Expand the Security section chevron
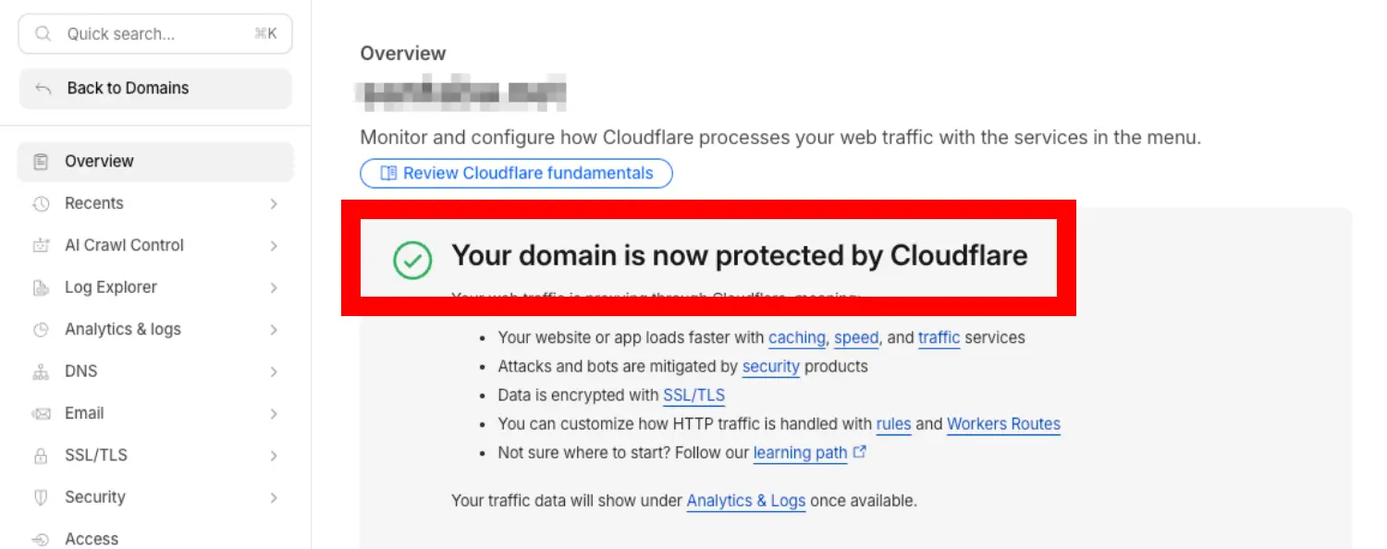The width and height of the screenshot is (1387, 549). click(x=274, y=497)
